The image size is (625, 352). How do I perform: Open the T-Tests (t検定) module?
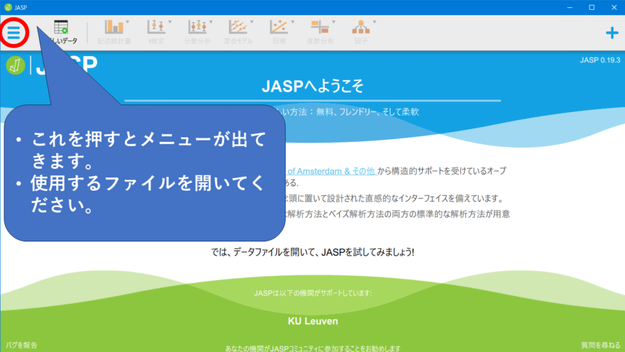156,32
